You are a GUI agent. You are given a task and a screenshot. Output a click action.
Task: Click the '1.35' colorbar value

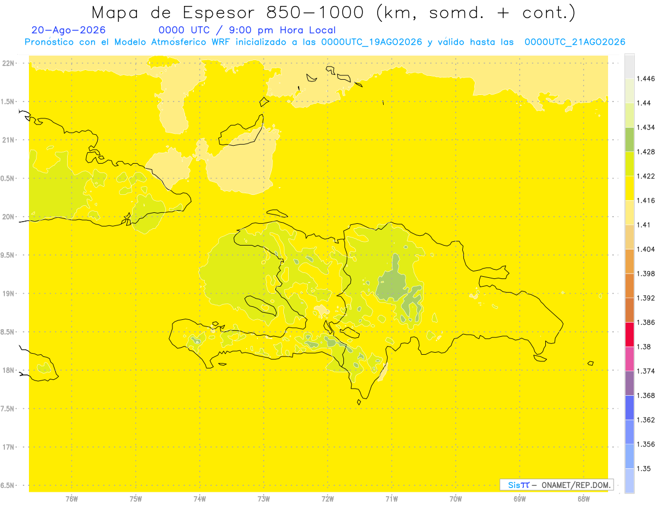tap(644, 468)
